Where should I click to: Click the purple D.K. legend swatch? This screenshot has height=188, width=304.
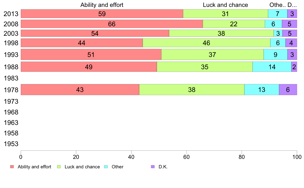click(153, 167)
